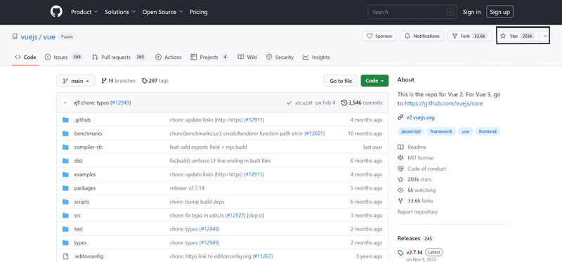
Task: Open the Pull requests tab
Action: coord(119,57)
